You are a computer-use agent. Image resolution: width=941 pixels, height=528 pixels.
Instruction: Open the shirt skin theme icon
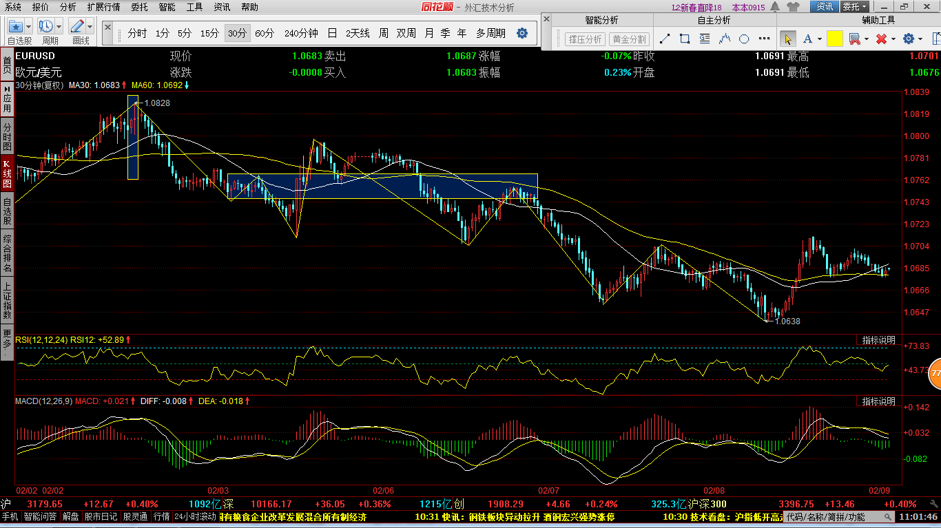click(794, 7)
